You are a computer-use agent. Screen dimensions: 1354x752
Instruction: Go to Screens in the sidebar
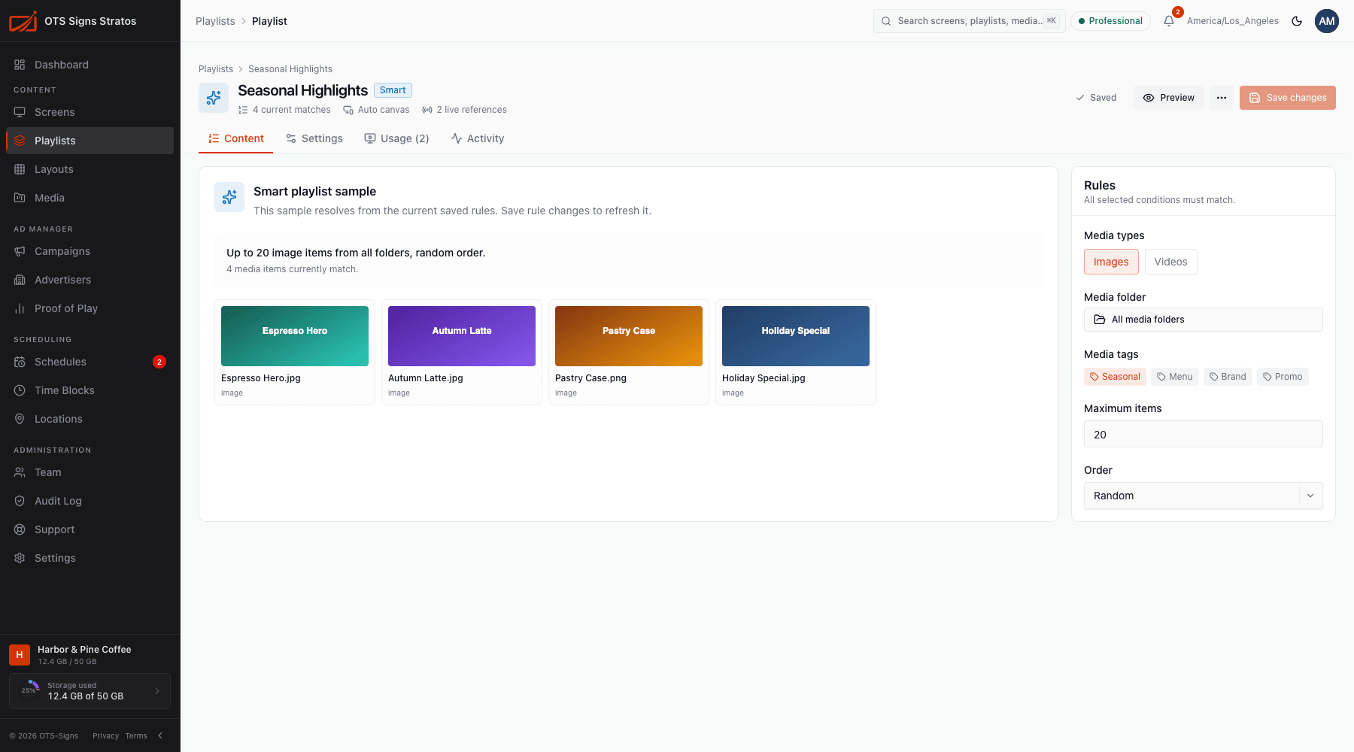tap(90, 112)
